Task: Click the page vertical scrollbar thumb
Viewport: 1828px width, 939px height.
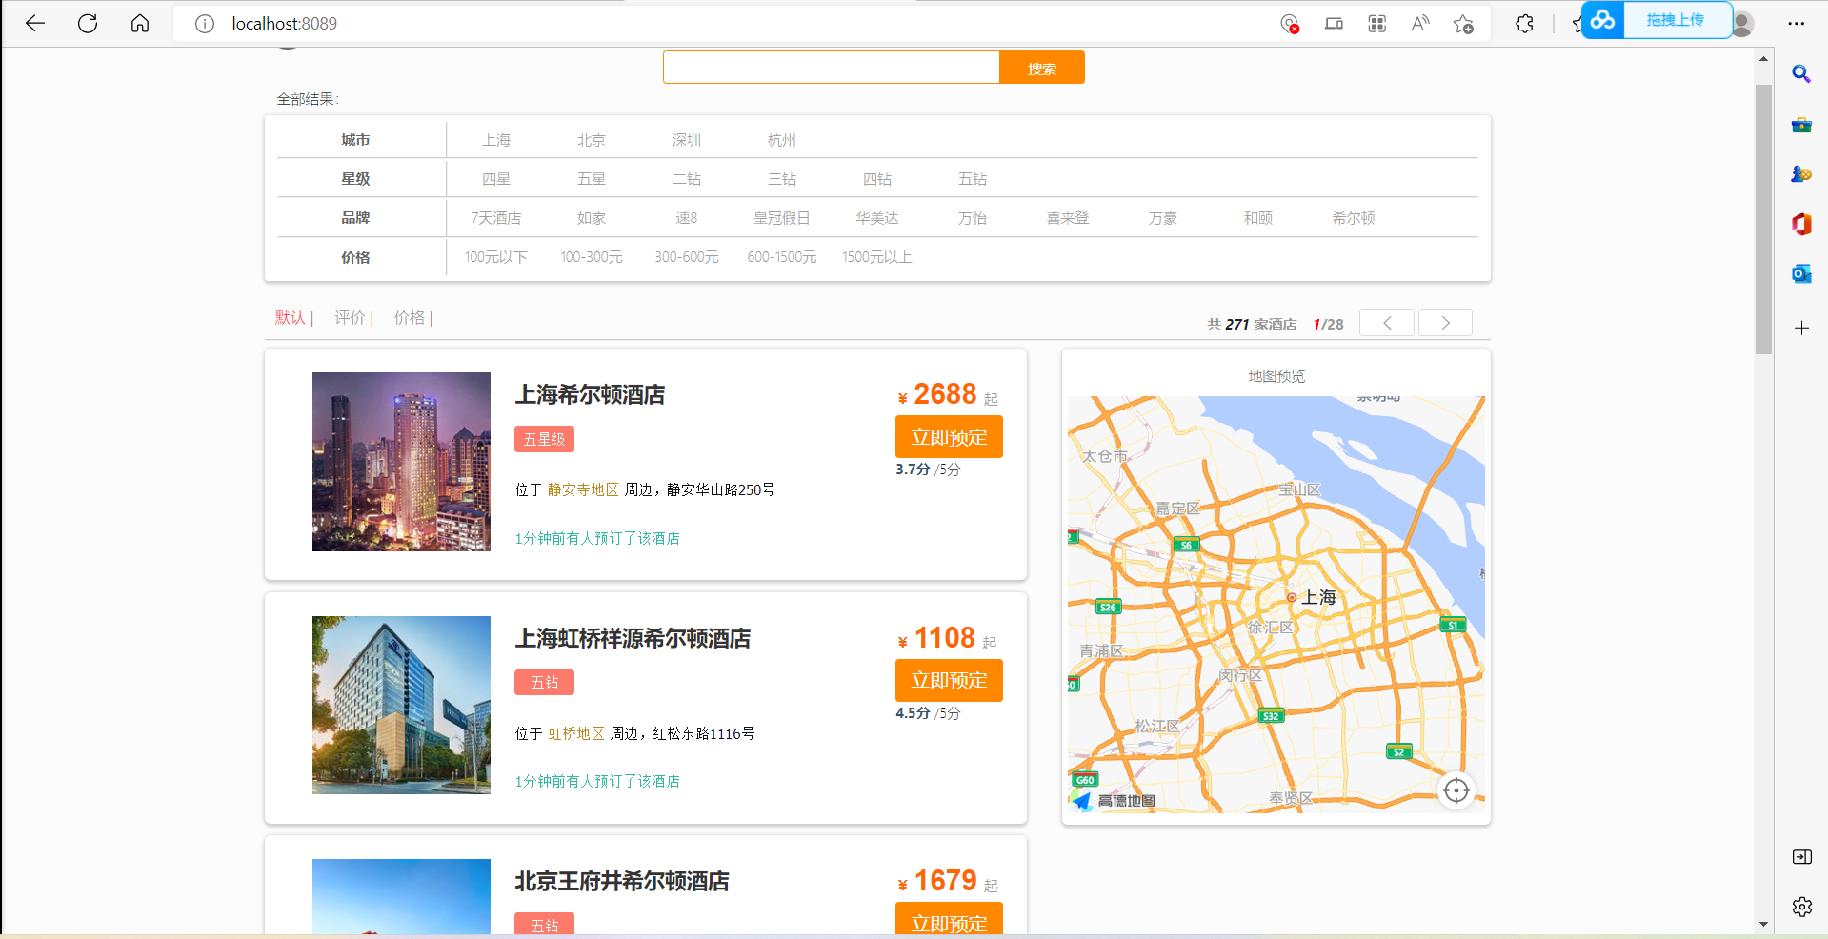Action: 1763,219
